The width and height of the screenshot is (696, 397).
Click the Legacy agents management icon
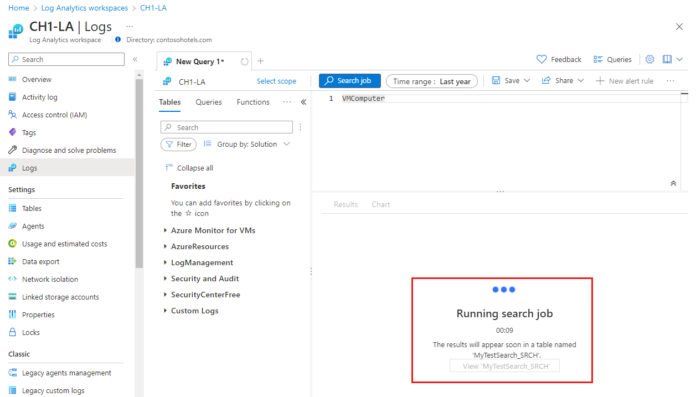click(x=12, y=373)
